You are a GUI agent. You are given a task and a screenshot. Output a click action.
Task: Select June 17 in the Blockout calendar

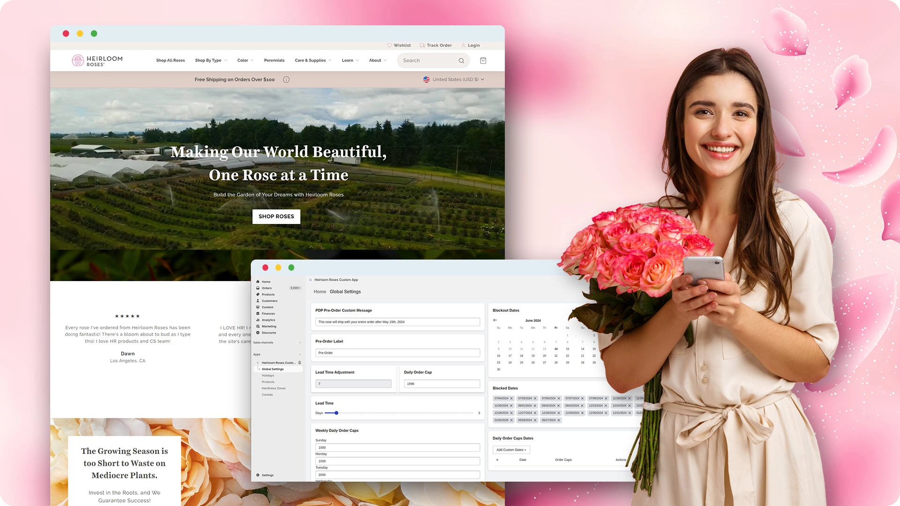[510, 356]
